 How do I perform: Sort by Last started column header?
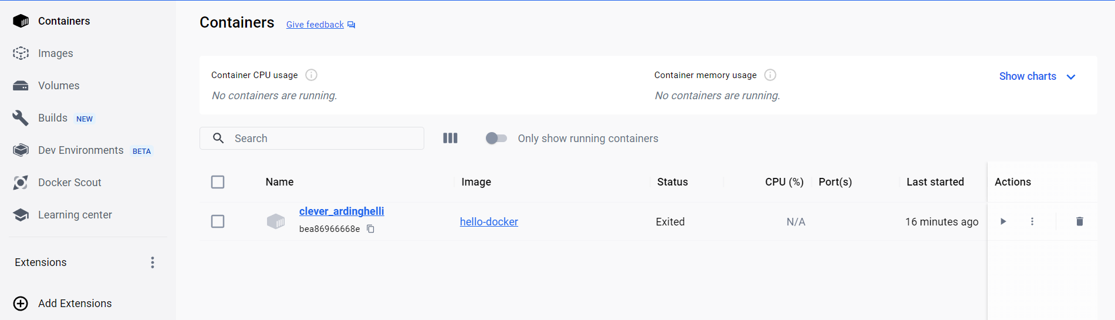(x=935, y=182)
